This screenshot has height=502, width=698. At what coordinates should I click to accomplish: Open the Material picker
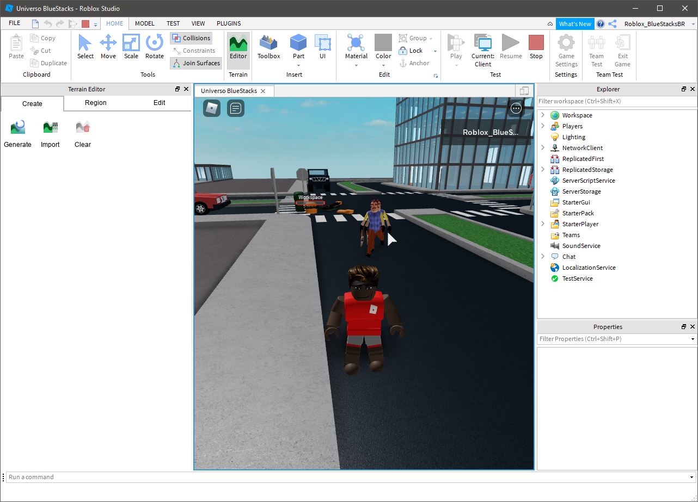[x=356, y=47]
